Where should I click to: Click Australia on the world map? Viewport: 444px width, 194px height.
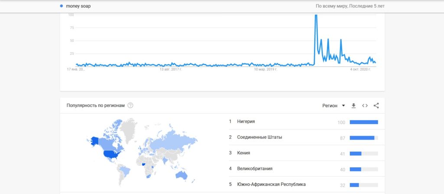pos(181,175)
